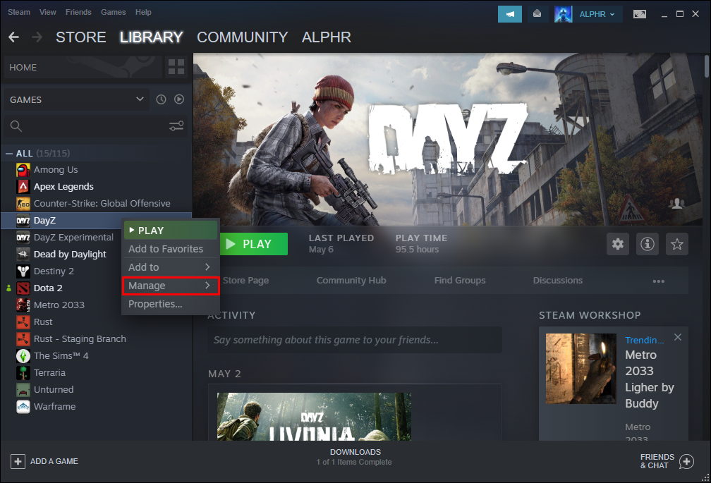Screen dimensions: 711x483
Task: Open the Games menu
Action: [114, 12]
